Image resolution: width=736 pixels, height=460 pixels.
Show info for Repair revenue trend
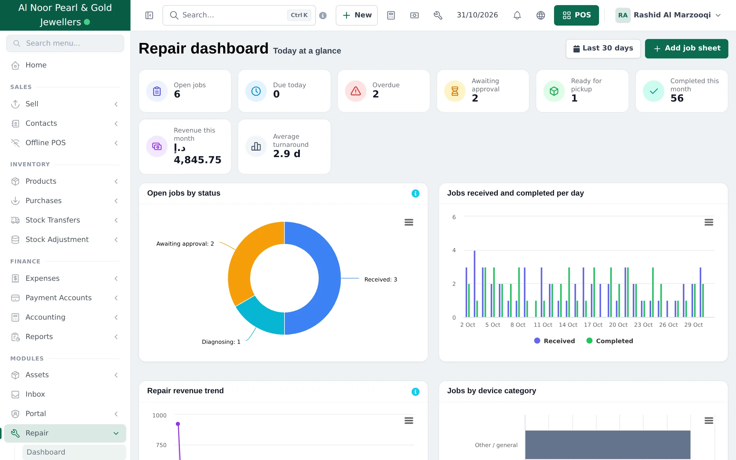415,392
